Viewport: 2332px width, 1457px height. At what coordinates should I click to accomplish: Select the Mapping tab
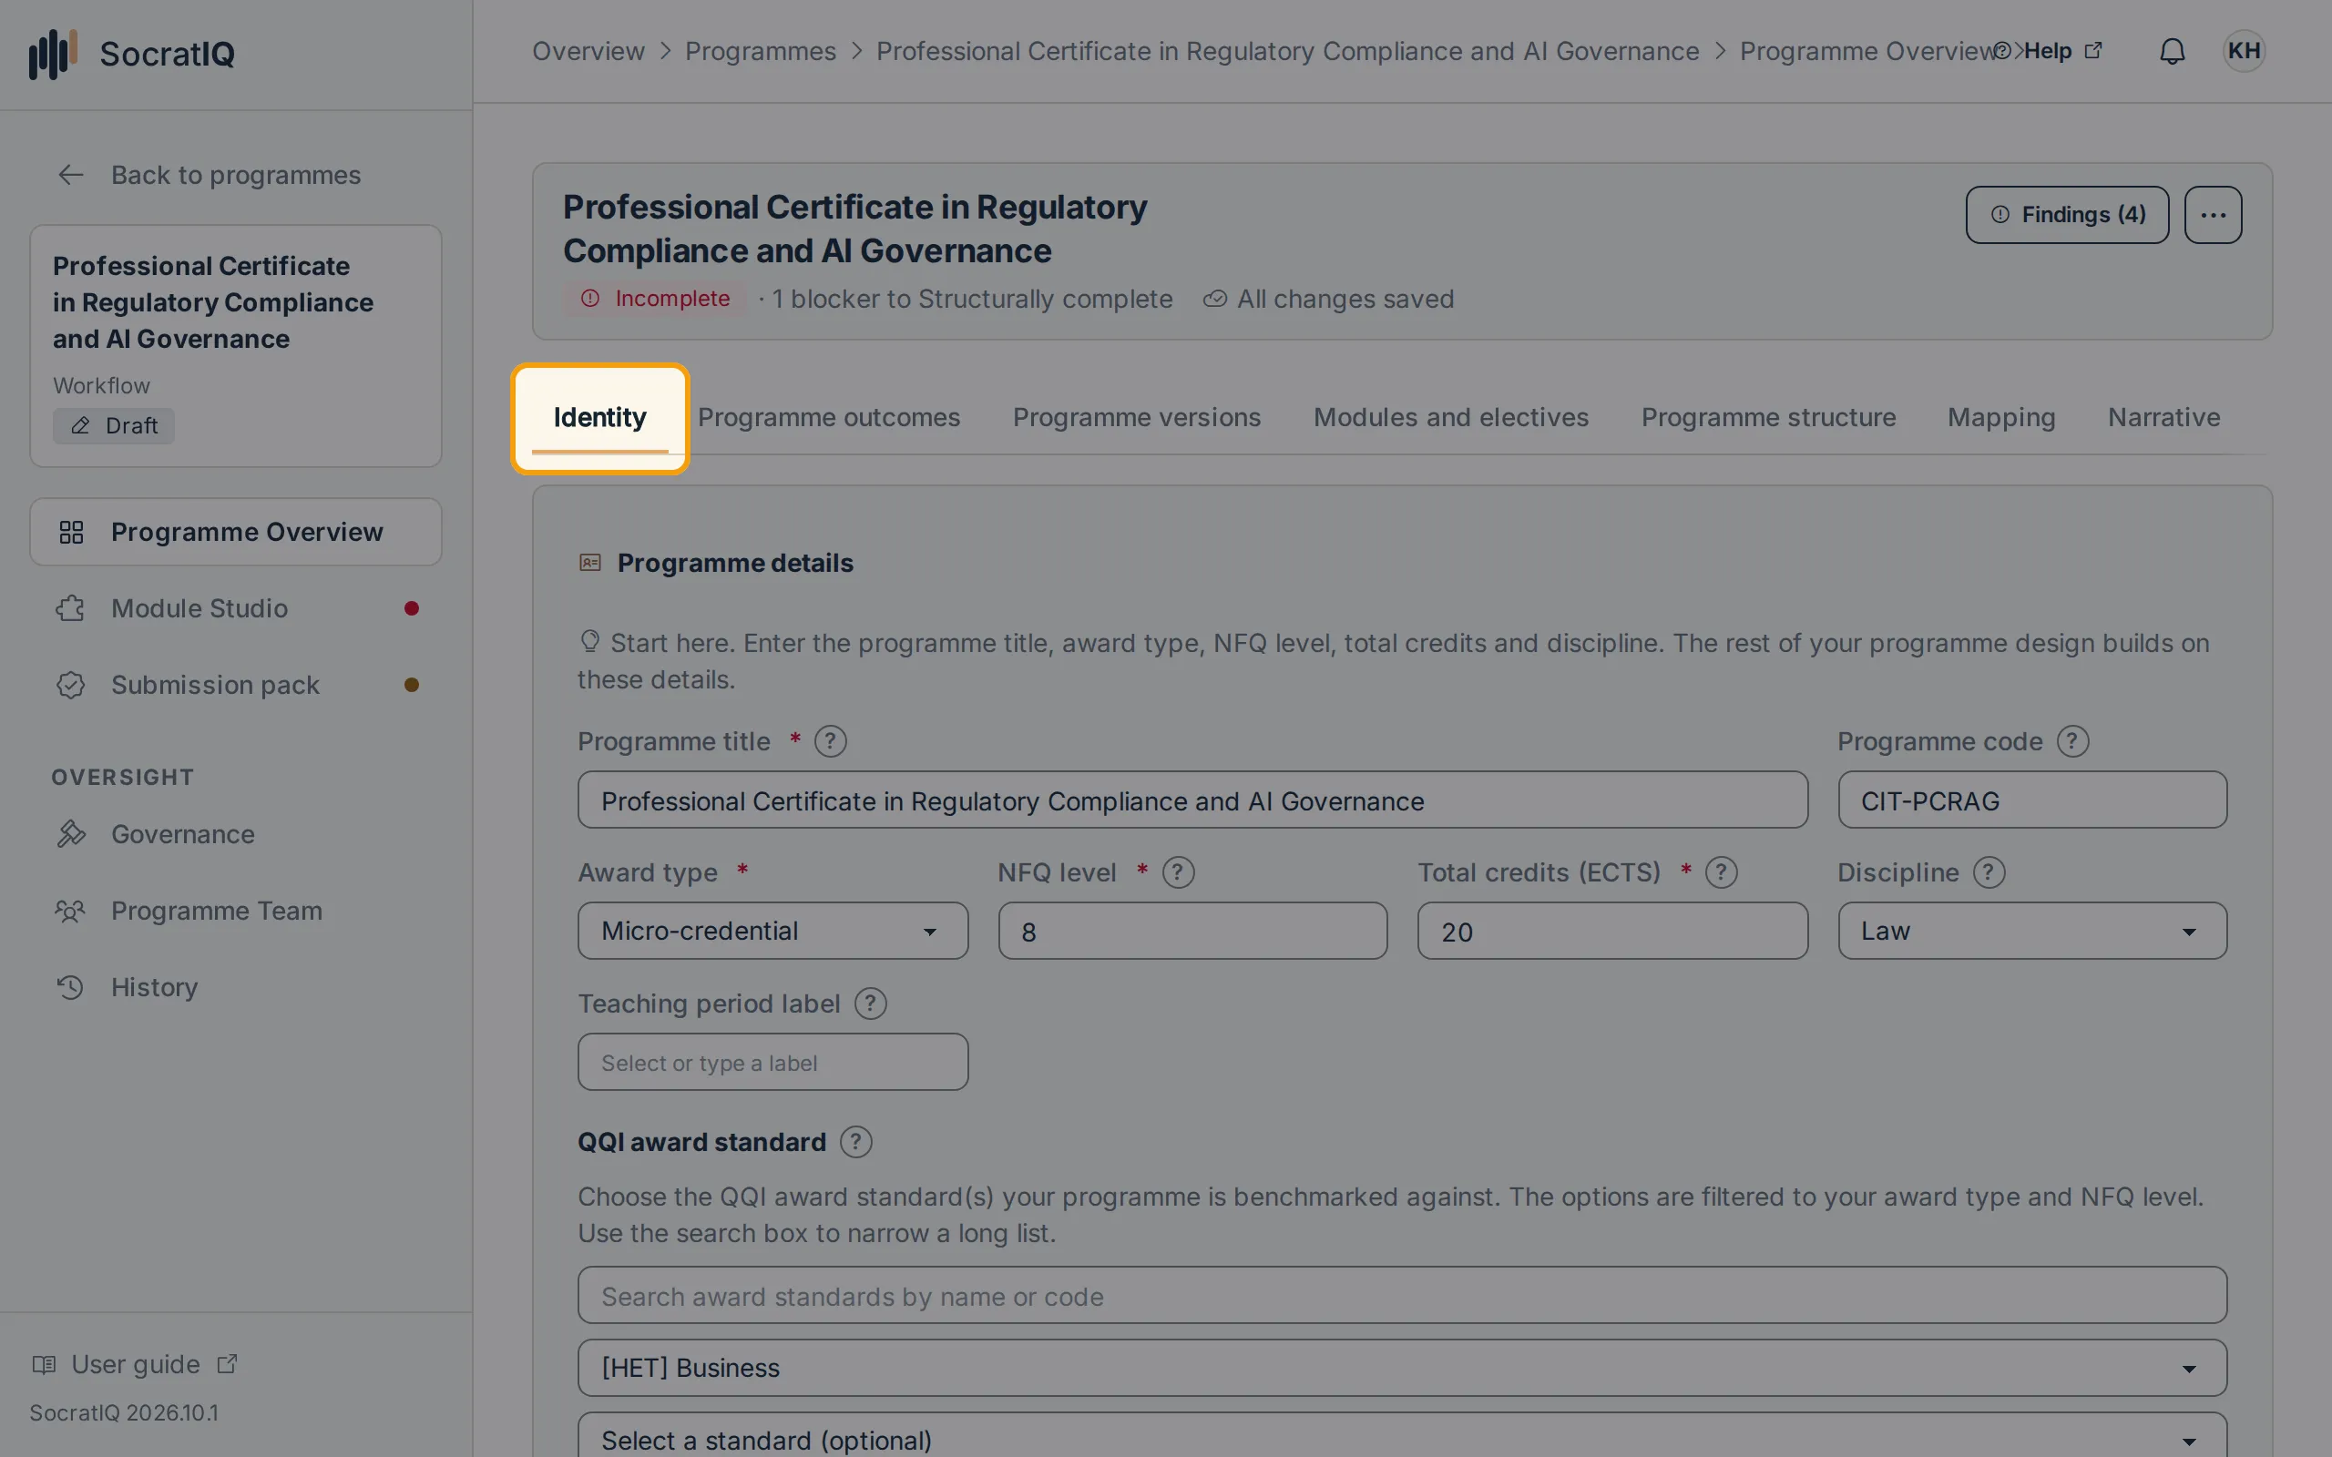[2000, 417]
